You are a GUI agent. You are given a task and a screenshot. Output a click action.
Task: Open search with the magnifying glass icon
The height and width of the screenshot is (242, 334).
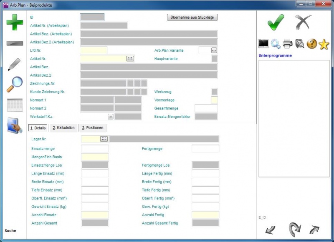pos(15,85)
